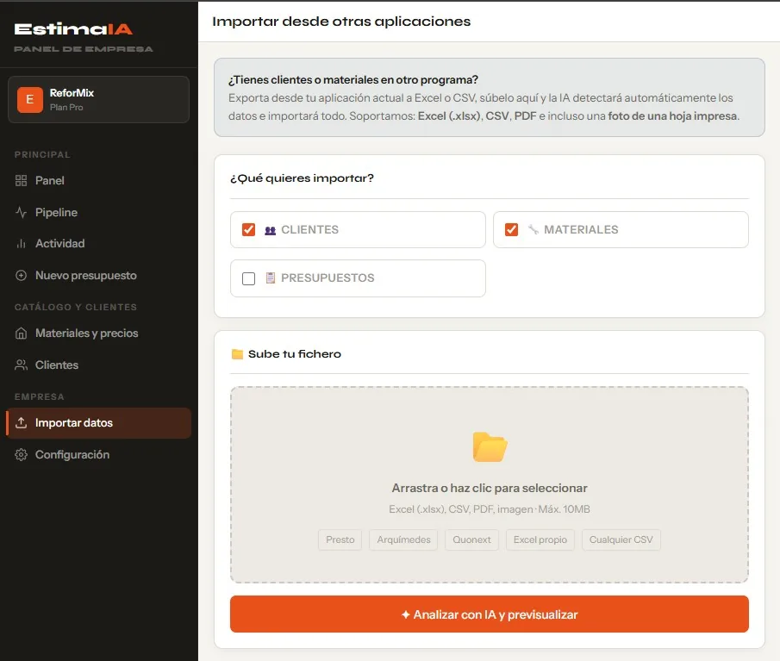This screenshot has height=661, width=780.
Task: Click the Importar datos upload icon
Action: click(x=21, y=423)
